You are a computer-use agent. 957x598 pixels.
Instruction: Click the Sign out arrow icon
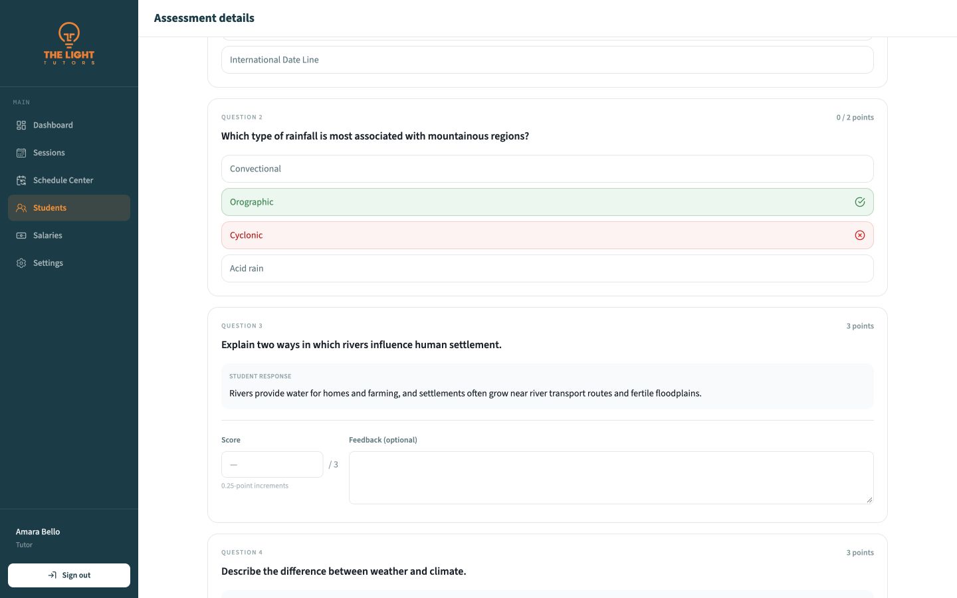[53, 575]
